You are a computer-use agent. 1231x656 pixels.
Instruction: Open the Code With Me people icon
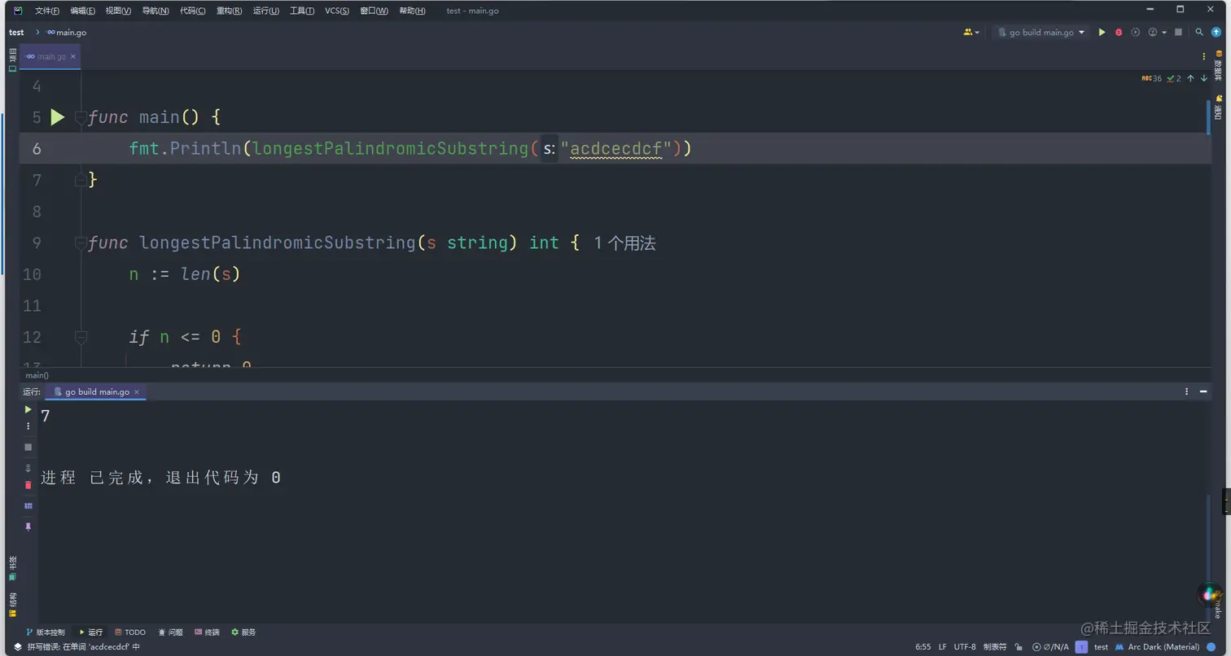point(969,33)
